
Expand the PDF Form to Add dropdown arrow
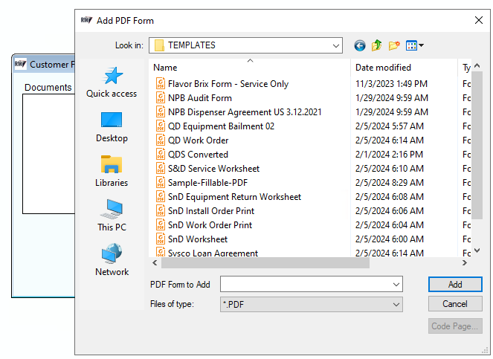click(396, 285)
